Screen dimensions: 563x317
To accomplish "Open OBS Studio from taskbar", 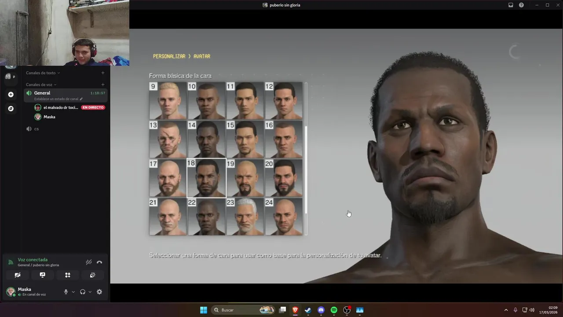I will pos(347,310).
